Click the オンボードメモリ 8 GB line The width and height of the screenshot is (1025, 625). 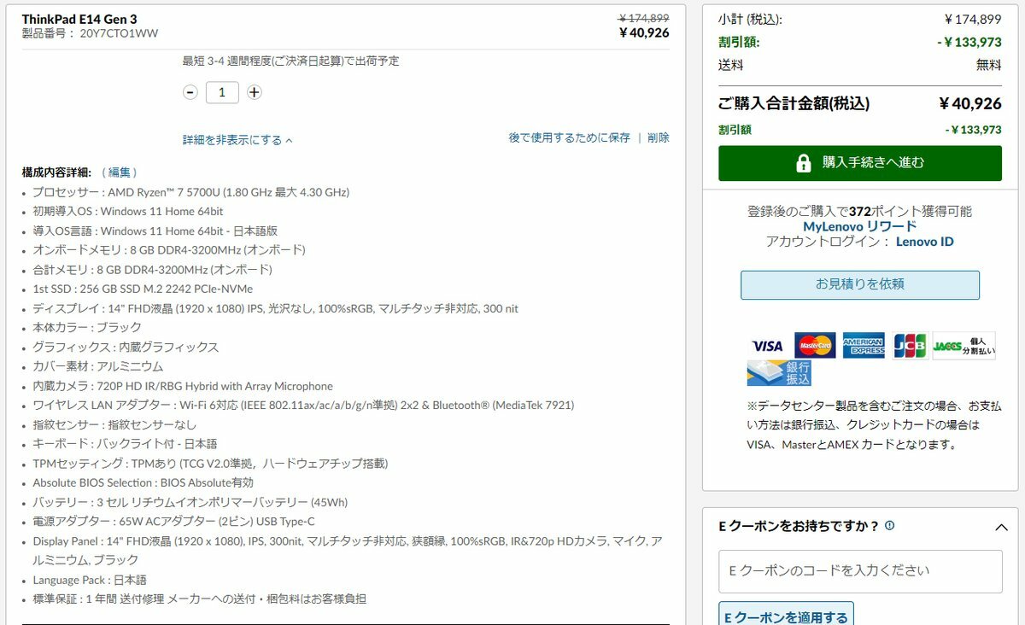click(169, 250)
